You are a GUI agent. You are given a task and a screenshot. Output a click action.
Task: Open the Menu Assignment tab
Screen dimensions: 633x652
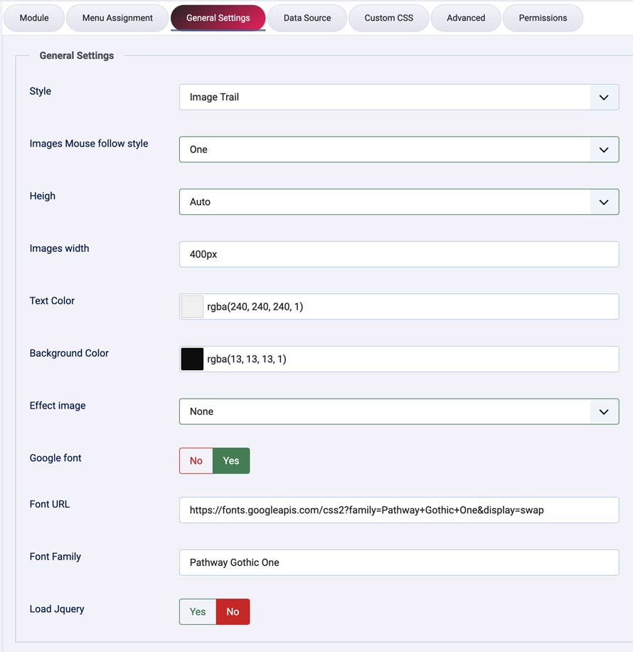[x=117, y=19]
